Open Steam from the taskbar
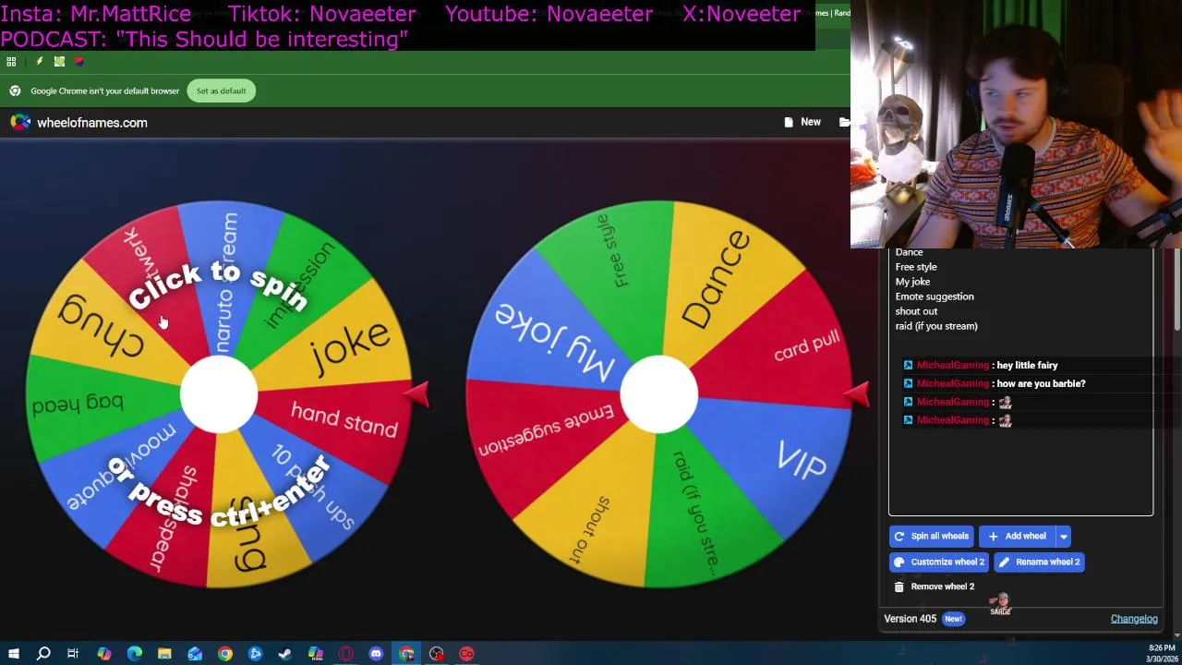 [285, 654]
